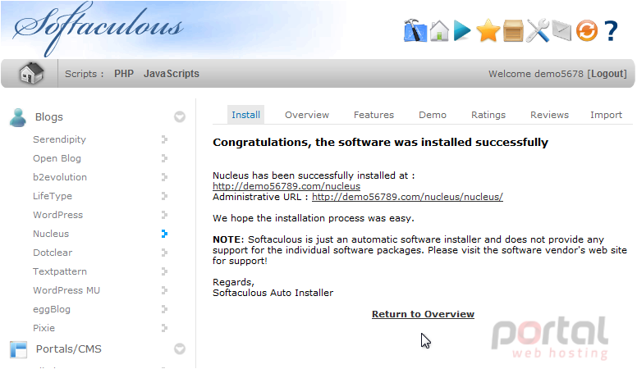The height and width of the screenshot is (369, 637).
Task: Open the demo56789.com/nucleus installation link
Action: pos(286,186)
